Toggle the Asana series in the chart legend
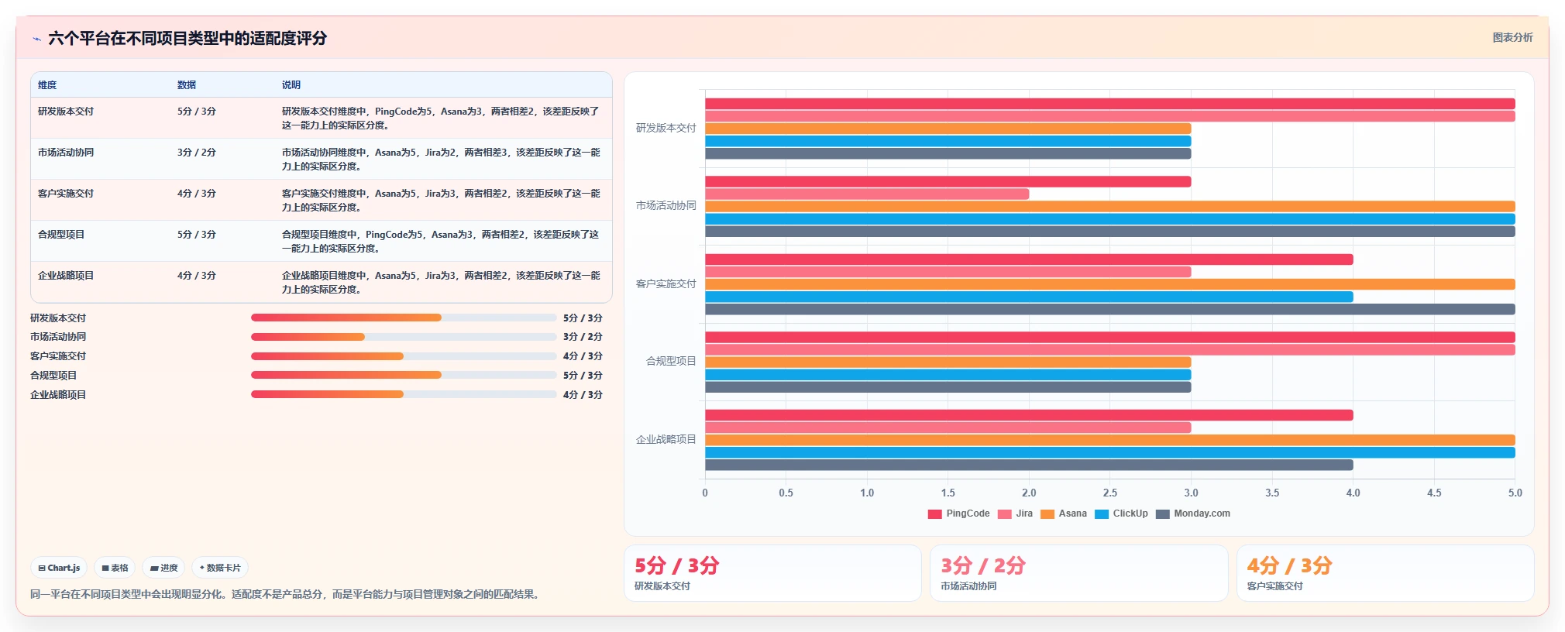This screenshot has width=1565, height=632. click(x=1064, y=513)
